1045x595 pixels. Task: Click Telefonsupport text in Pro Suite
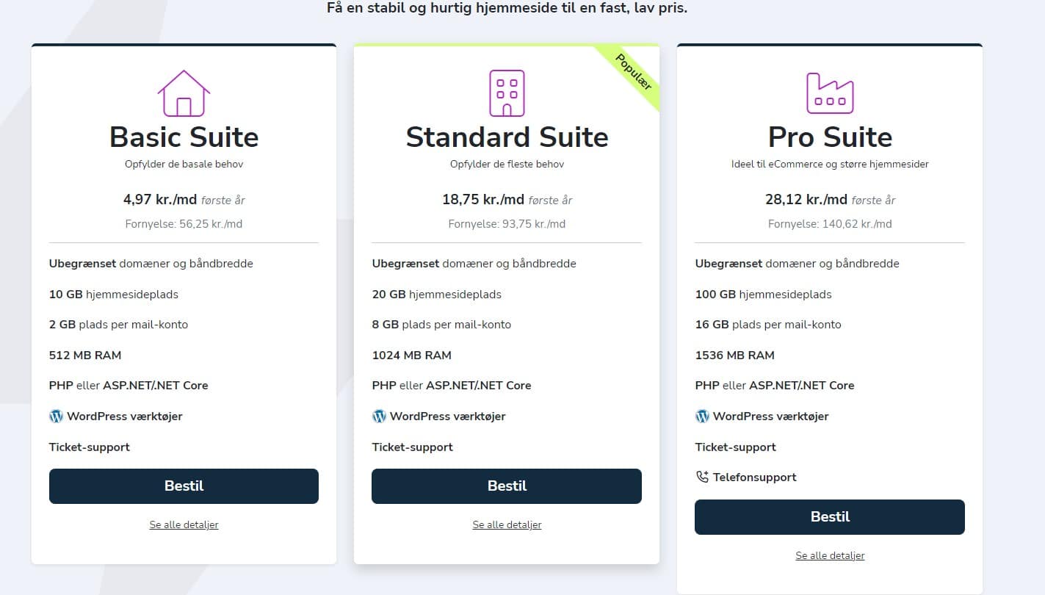click(x=754, y=477)
